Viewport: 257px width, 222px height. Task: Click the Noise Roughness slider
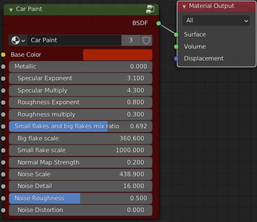(81, 198)
